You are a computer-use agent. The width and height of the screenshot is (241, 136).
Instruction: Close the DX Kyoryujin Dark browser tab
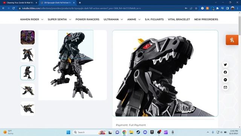coord(74,3)
